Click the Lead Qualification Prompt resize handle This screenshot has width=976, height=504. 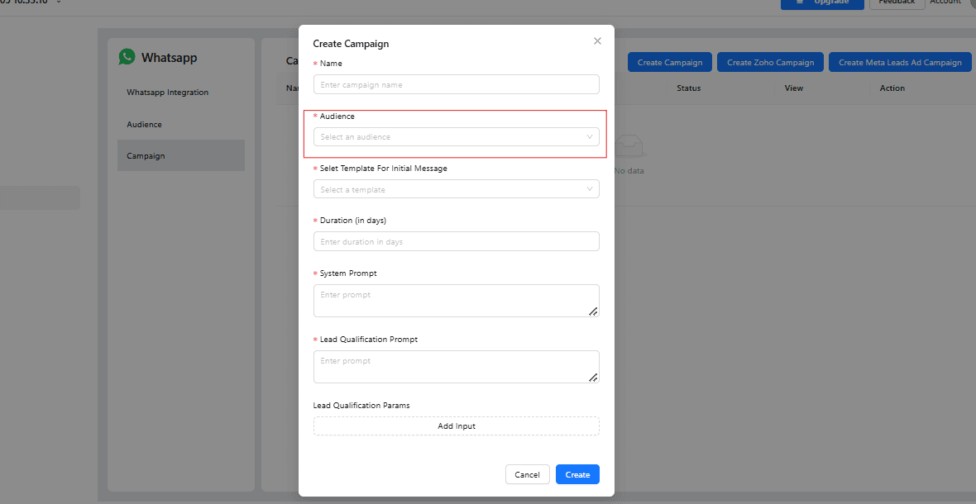coord(593,378)
